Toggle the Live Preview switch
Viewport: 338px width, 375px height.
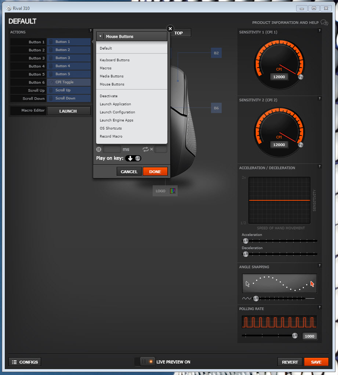[x=145, y=362]
